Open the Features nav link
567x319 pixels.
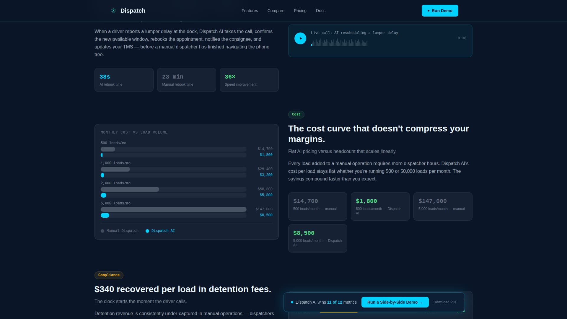click(x=250, y=11)
